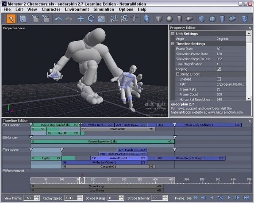Click the View Frame input field

pyautogui.click(x=28, y=198)
